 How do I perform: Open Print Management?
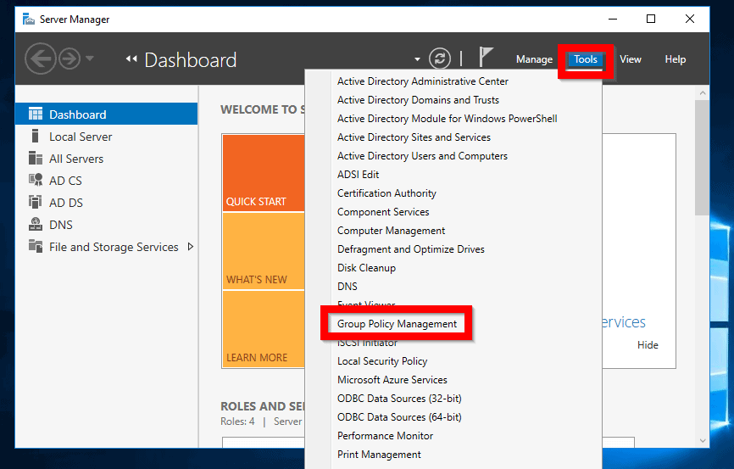(x=379, y=455)
